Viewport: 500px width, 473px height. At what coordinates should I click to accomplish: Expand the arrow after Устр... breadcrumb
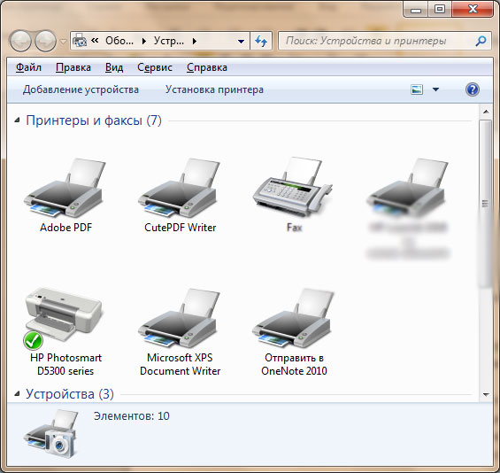pyautogui.click(x=195, y=41)
